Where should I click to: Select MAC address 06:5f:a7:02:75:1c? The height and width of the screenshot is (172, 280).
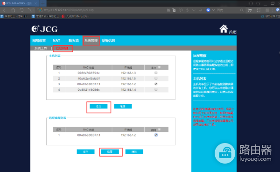[x=89, y=73]
